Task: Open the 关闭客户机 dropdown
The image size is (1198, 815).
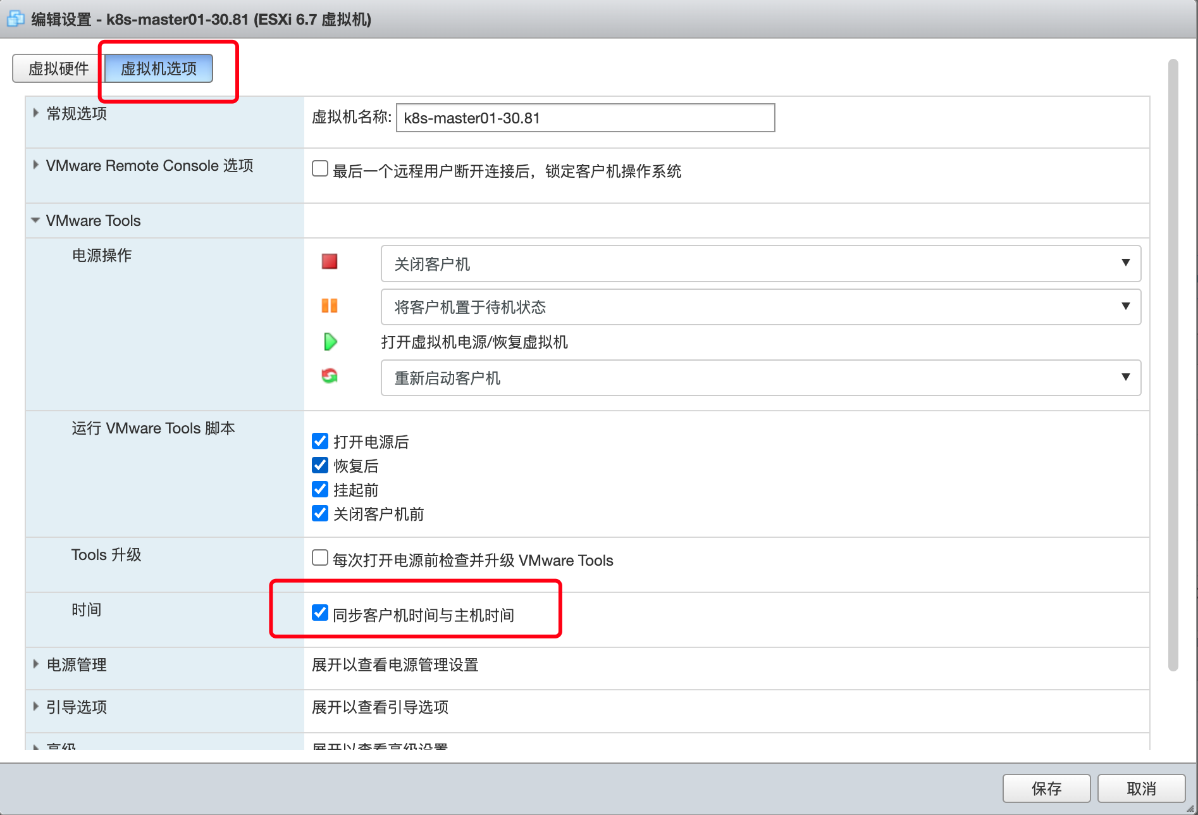Action: (x=760, y=263)
